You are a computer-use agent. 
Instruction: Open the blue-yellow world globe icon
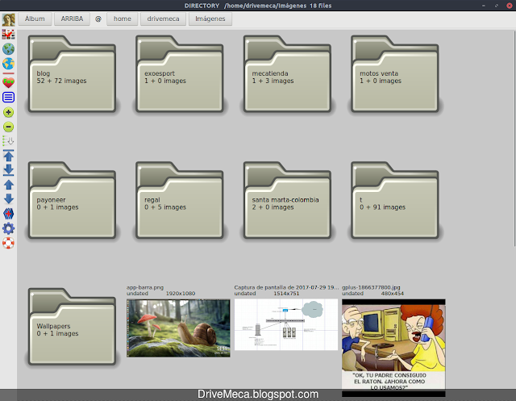point(9,64)
